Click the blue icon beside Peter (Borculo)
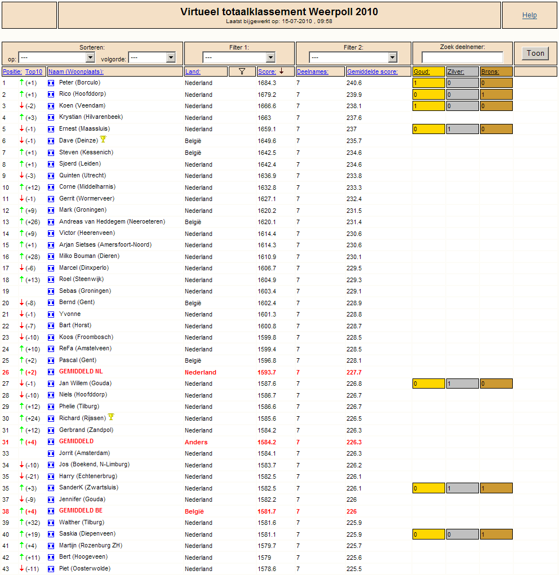559x575 pixels. (51, 83)
